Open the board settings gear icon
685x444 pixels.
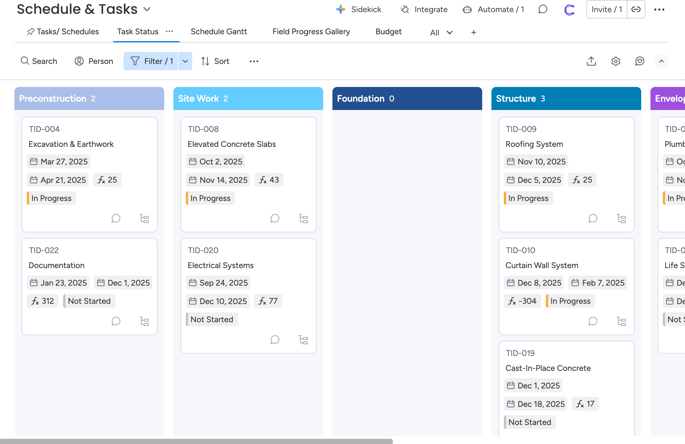pyautogui.click(x=616, y=61)
